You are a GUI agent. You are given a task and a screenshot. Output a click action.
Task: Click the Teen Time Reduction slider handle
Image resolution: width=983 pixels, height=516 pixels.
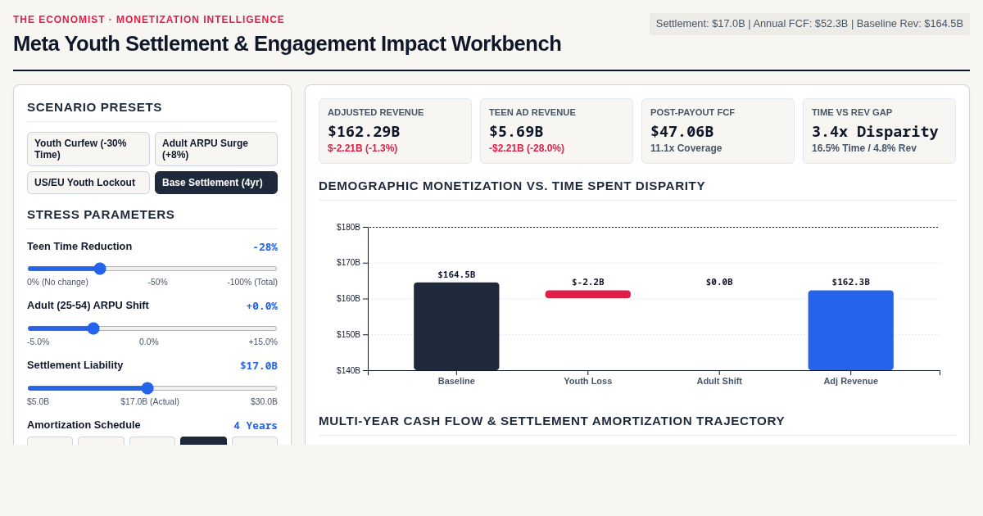tap(100, 269)
